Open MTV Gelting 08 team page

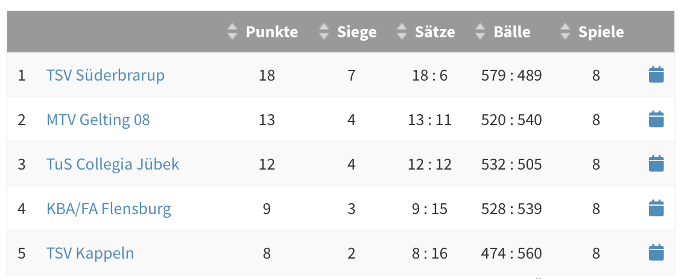98,120
